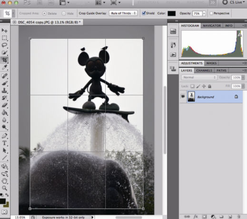Viewport: 247px width, 219px height.
Task: Open the Crop Guide Overlay dropdown
Action: click(x=123, y=13)
